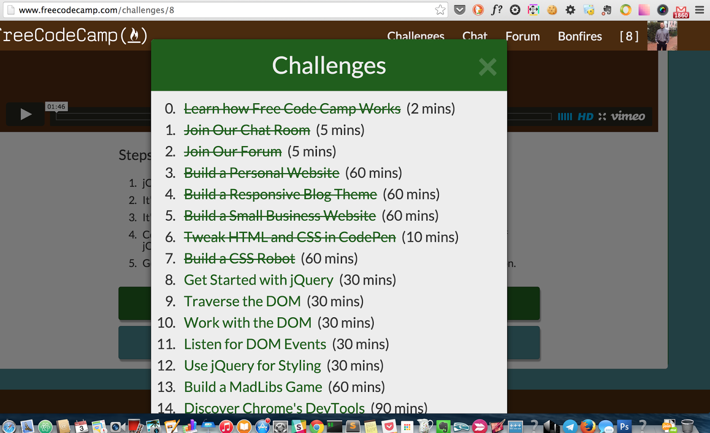The height and width of the screenshot is (433, 710).
Task: Click the pink gradient color picker extension
Action: 644,10
